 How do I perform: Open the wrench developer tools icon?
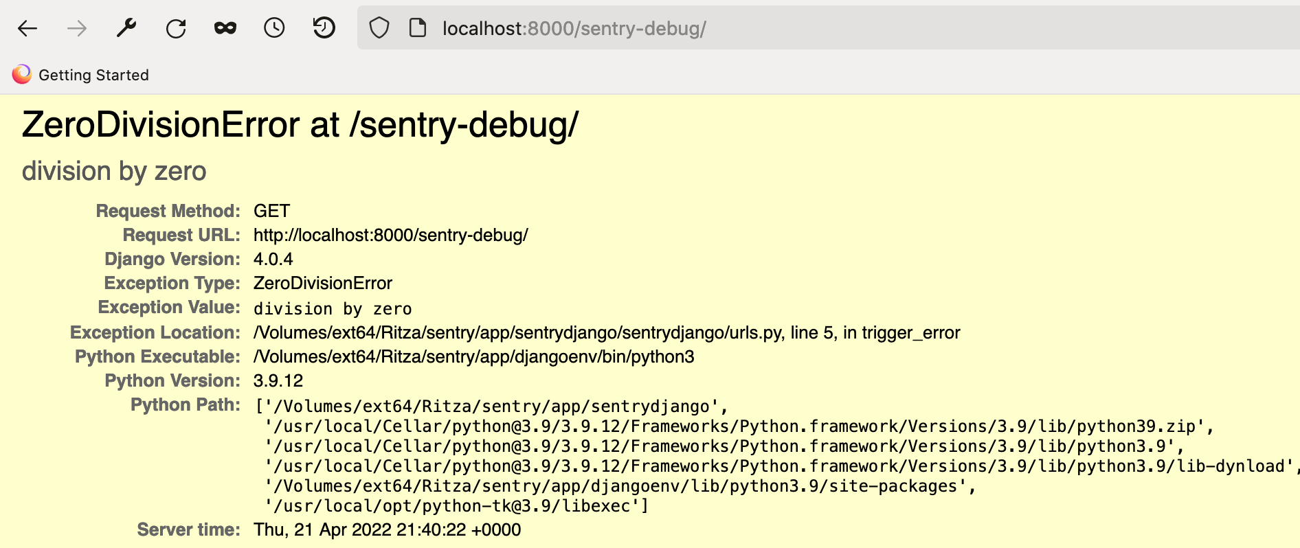click(x=126, y=28)
